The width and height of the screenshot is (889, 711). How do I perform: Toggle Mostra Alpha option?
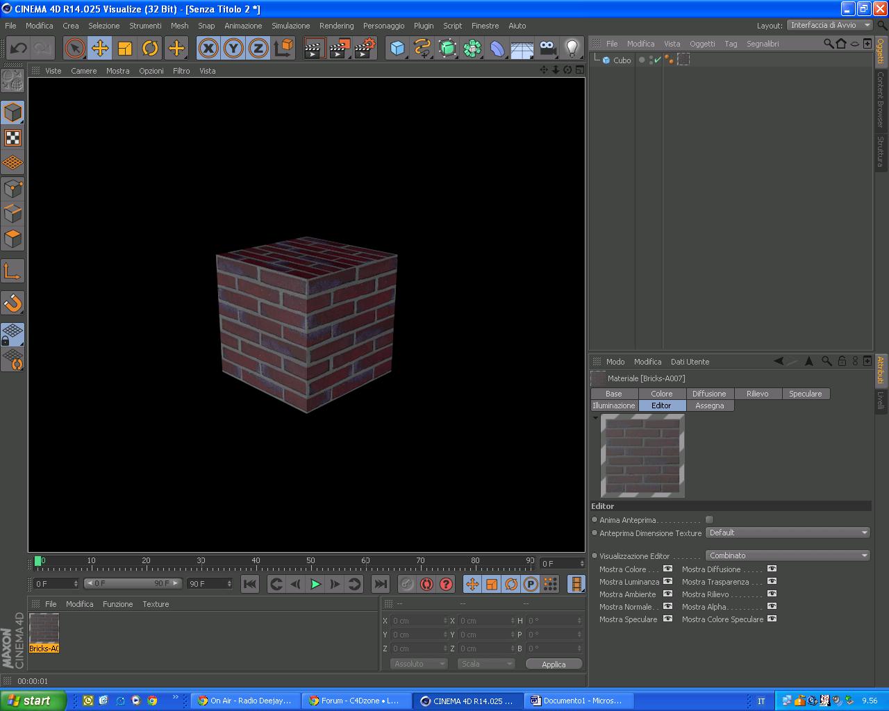tap(772, 606)
